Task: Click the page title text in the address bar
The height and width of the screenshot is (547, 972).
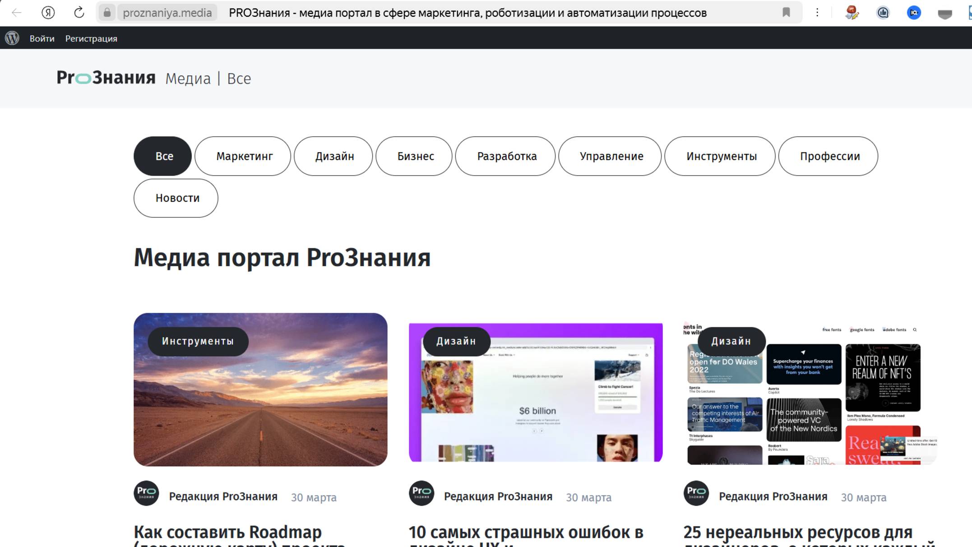Action: click(467, 13)
